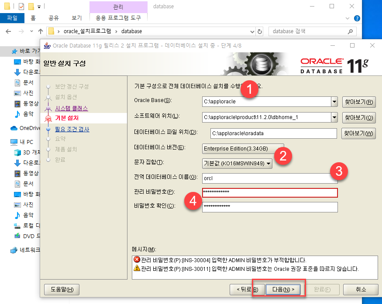This screenshot has height=304, width=382.
Task: Click the 취소 cancel button
Action: (x=361, y=290)
